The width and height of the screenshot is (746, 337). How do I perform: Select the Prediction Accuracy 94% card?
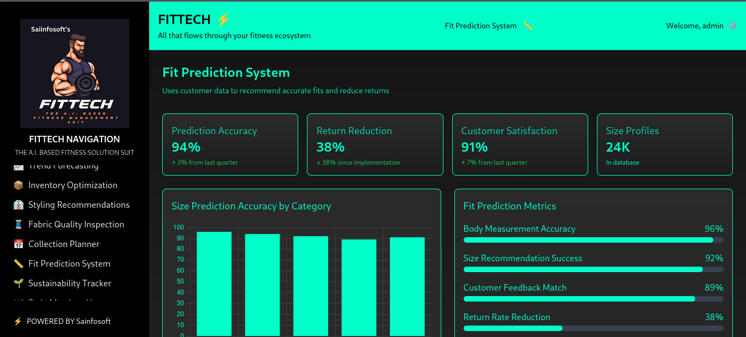pyautogui.click(x=230, y=145)
